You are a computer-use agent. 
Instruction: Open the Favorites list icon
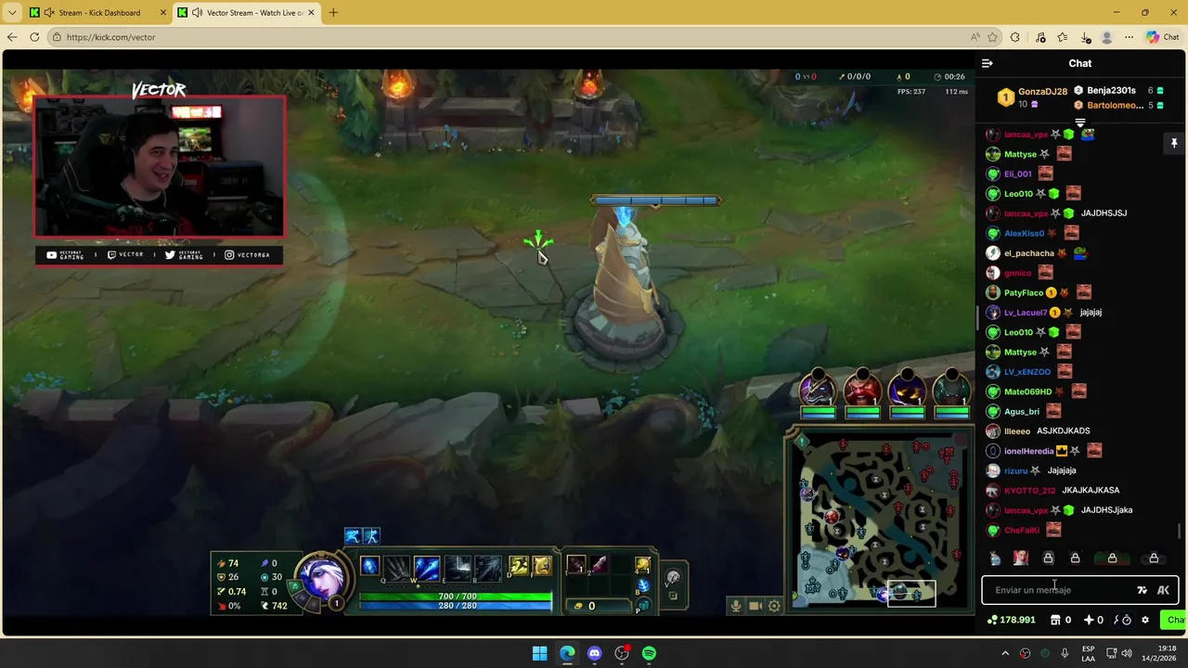(1063, 37)
